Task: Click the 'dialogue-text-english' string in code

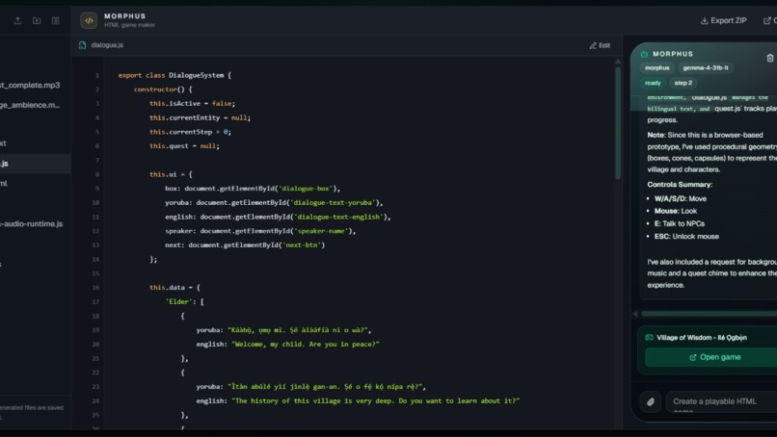Action: coord(339,217)
